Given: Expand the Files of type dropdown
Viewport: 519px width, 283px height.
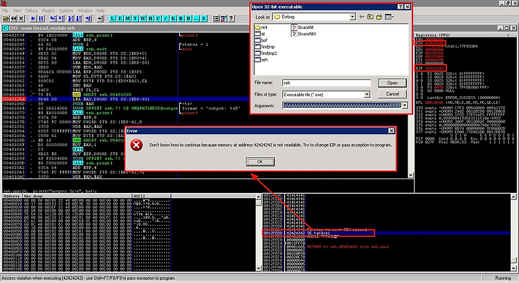Looking at the screenshot, I should 367,95.
